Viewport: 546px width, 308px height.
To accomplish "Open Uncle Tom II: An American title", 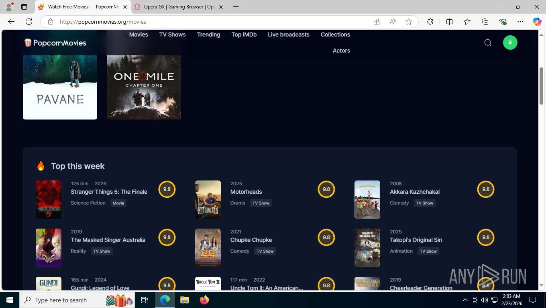I will click(267, 288).
